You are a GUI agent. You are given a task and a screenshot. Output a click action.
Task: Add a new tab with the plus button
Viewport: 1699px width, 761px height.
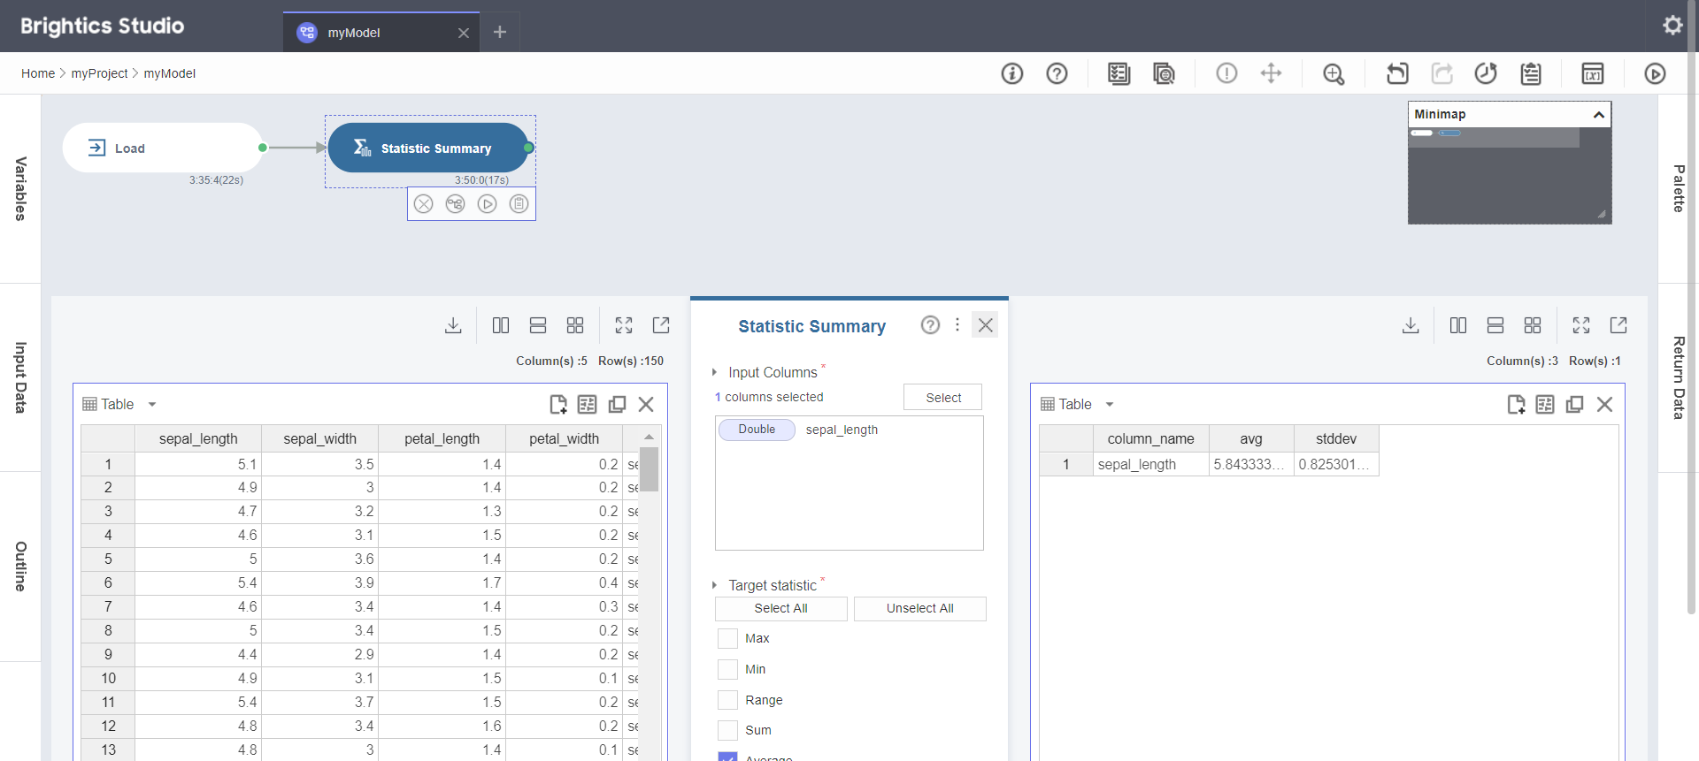[x=500, y=32]
